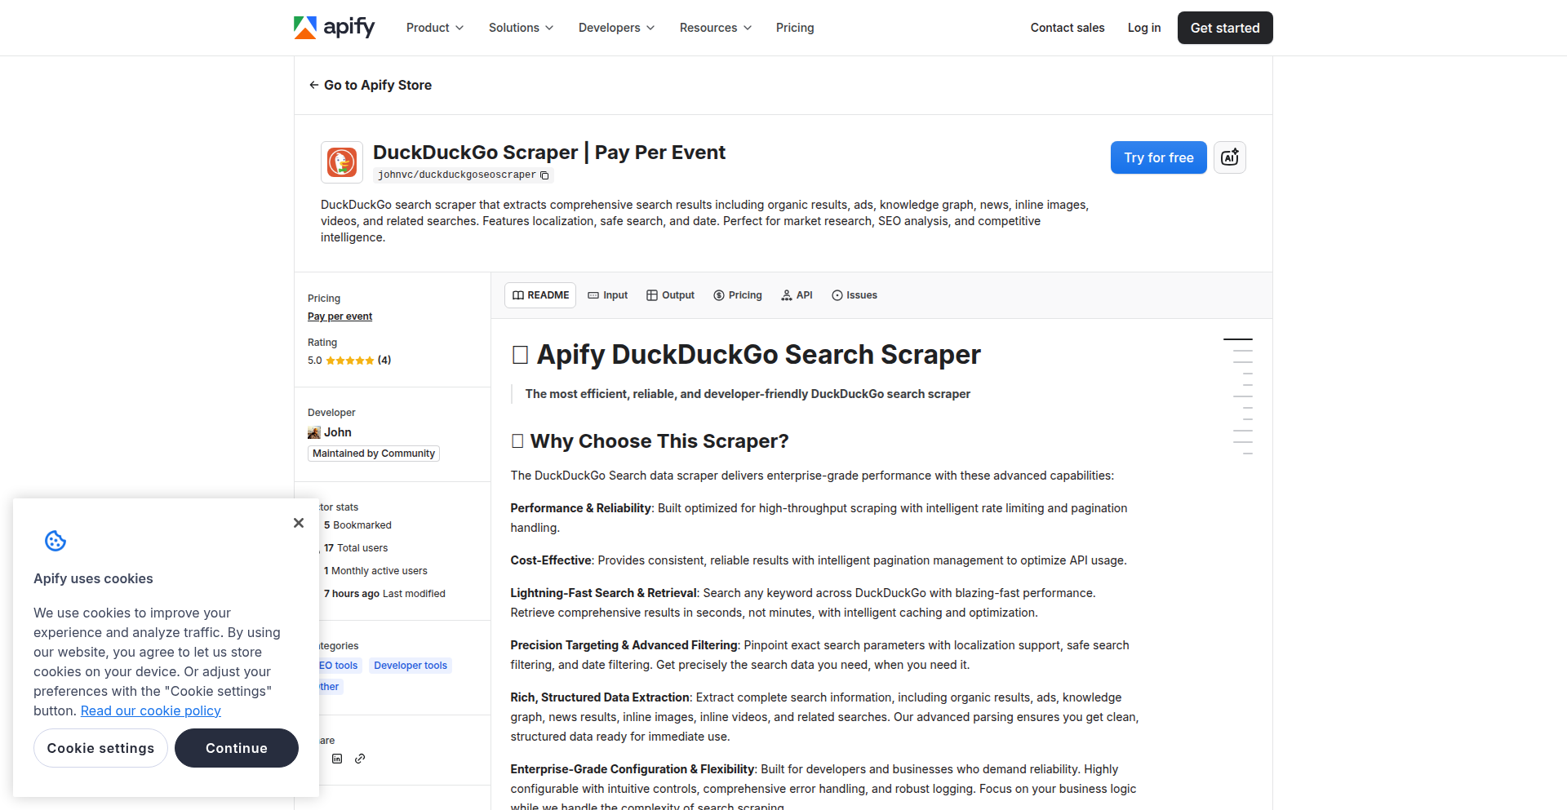Click the cookie icon in the consent banner
Viewport: 1567px width, 810px height.
(x=55, y=541)
